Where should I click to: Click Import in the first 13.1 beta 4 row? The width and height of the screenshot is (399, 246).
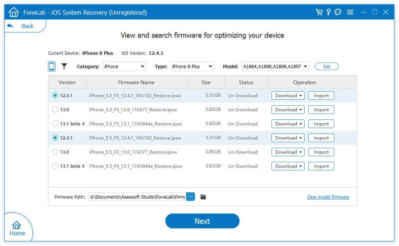tap(321, 124)
